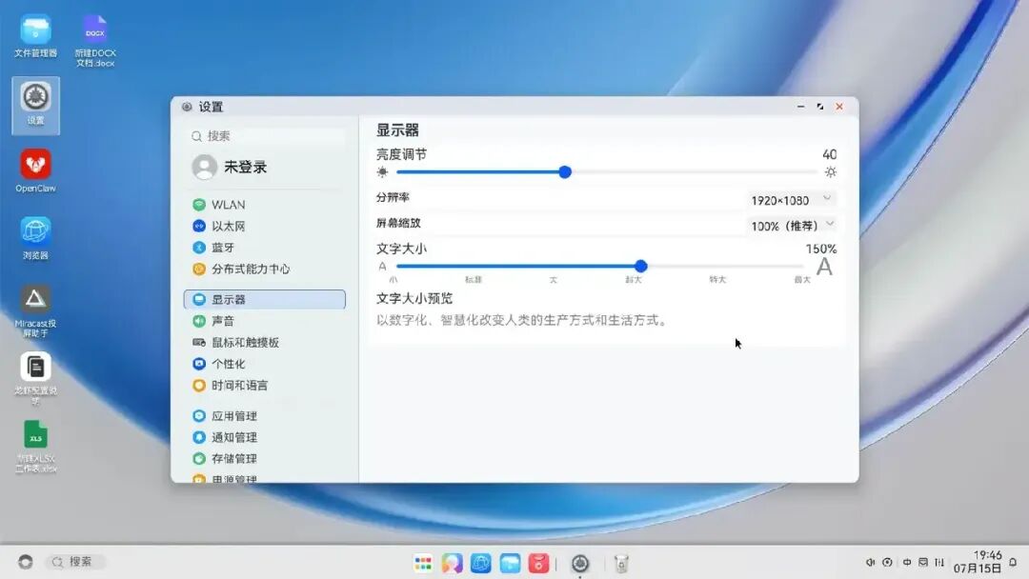Click the 中 input method tray indicator
This screenshot has height=579, width=1029.
point(907,562)
